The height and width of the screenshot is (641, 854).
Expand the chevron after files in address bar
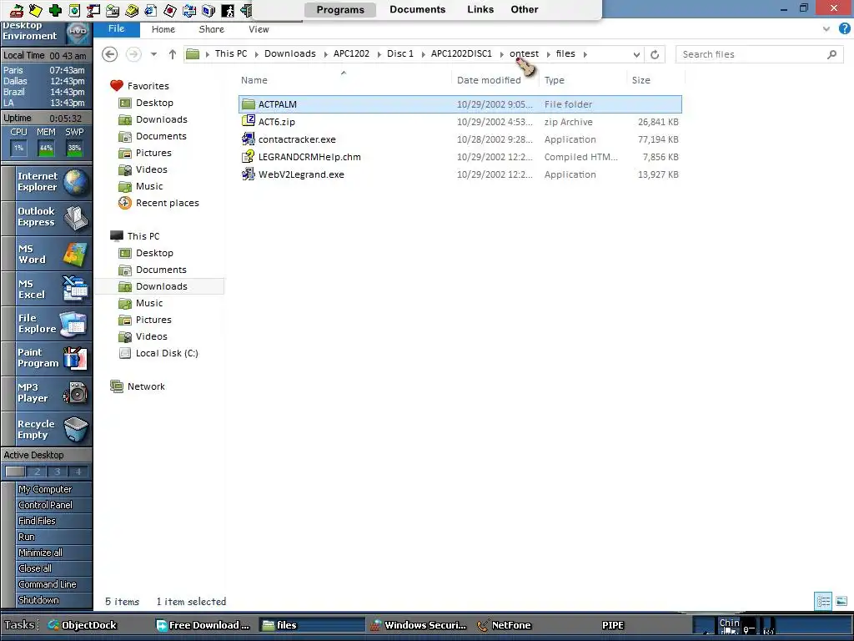click(x=585, y=54)
